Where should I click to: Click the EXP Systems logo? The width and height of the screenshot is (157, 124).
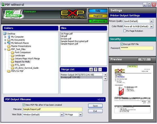(72, 14)
